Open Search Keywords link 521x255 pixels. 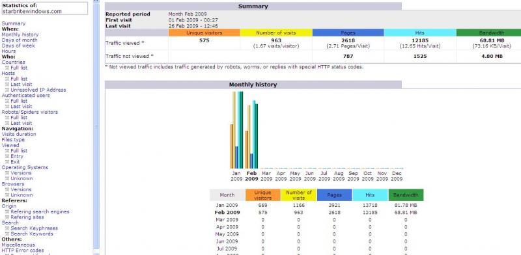[x=32, y=234]
